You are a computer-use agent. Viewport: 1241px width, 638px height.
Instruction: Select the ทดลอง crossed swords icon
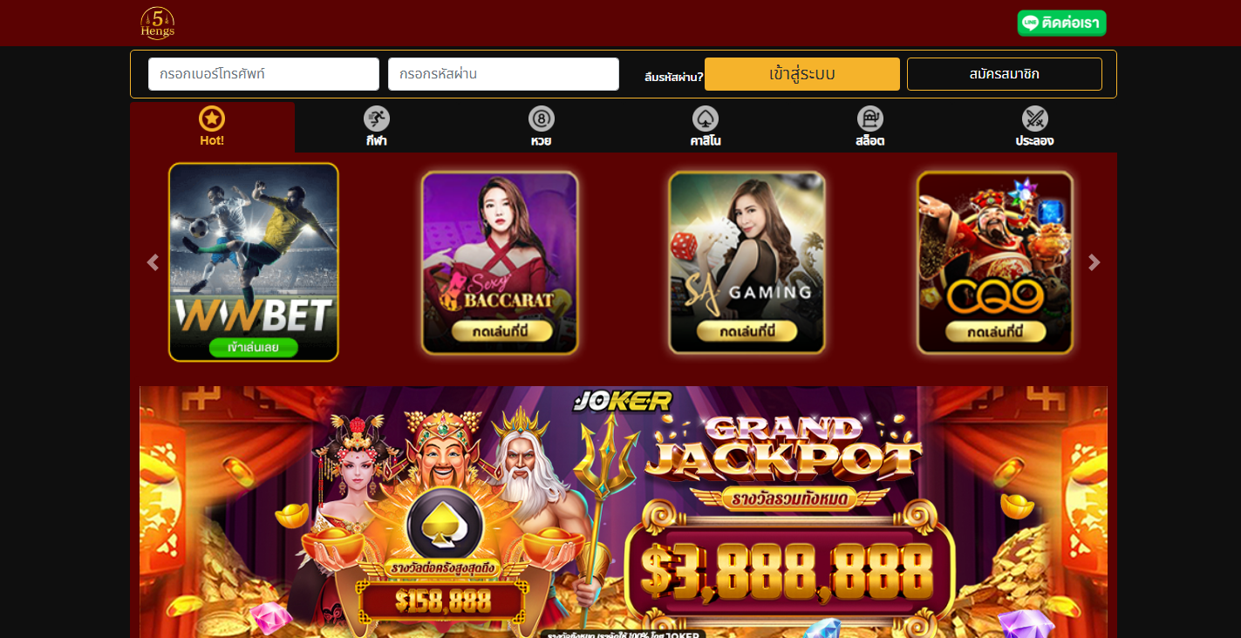(1035, 119)
